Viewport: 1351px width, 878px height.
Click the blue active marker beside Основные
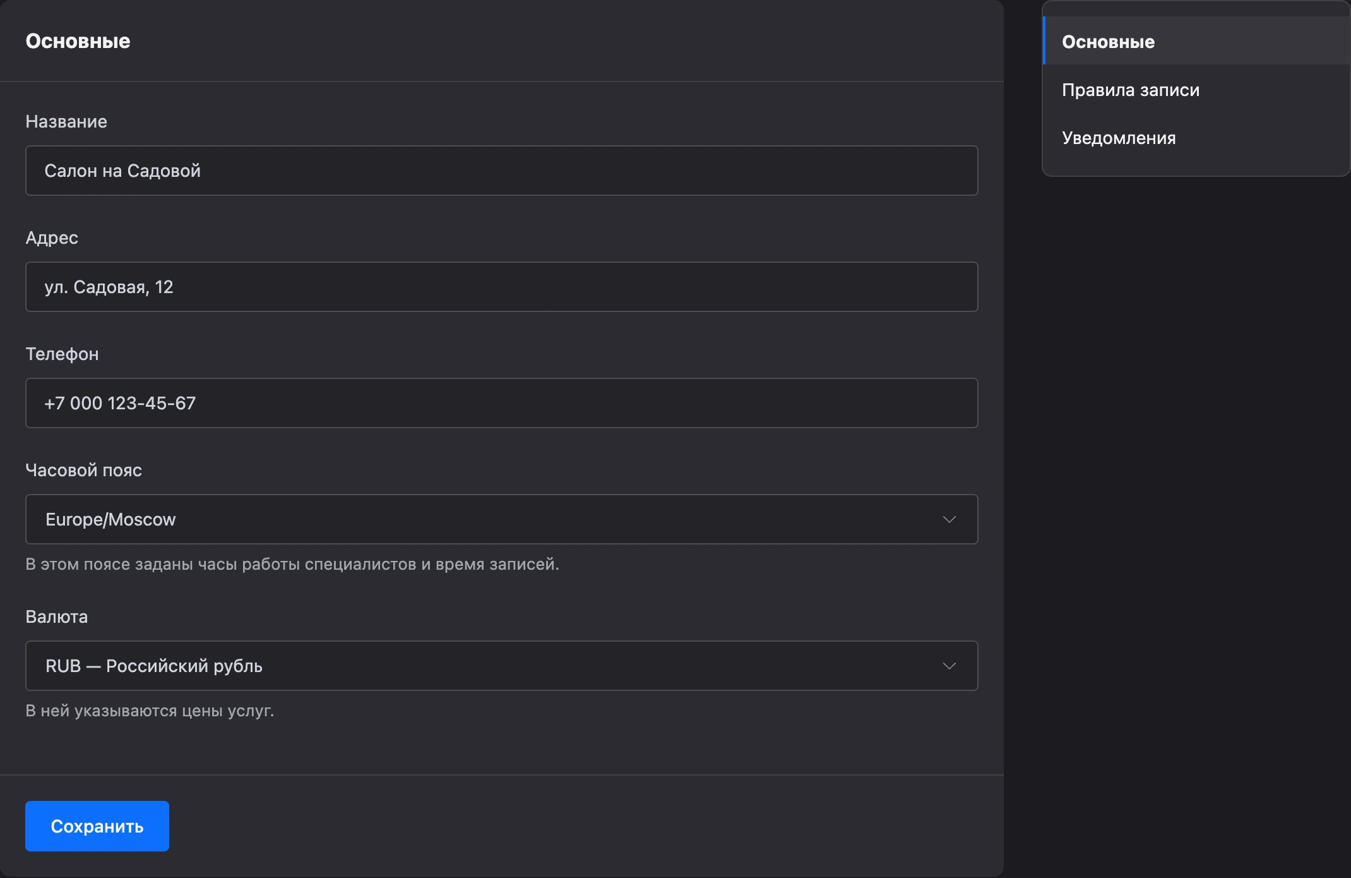click(x=1044, y=41)
